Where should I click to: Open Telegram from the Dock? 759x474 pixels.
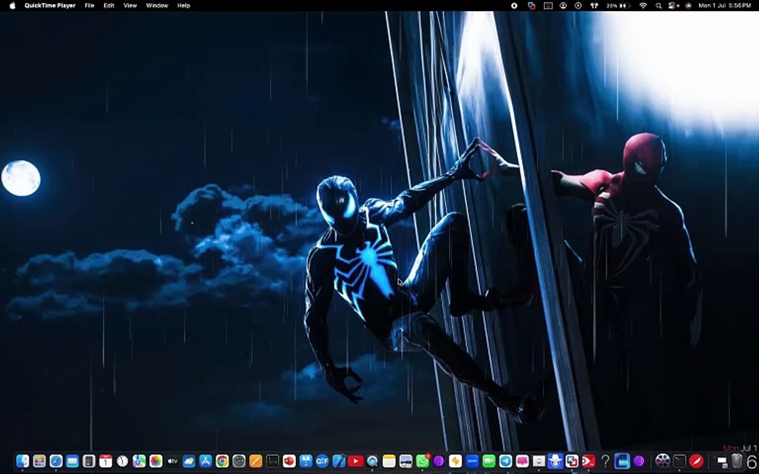[505, 461]
